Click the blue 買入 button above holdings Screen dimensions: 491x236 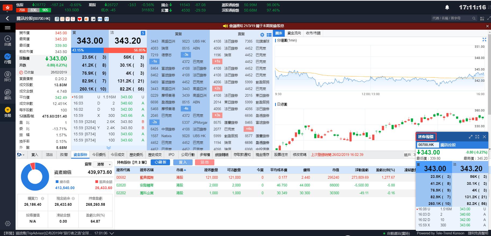click(183, 162)
